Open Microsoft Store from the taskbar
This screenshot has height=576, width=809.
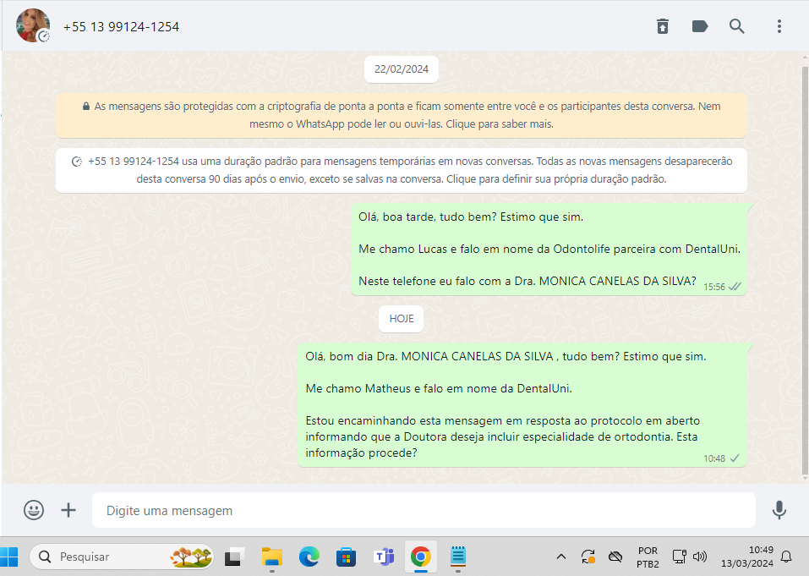[x=346, y=557]
